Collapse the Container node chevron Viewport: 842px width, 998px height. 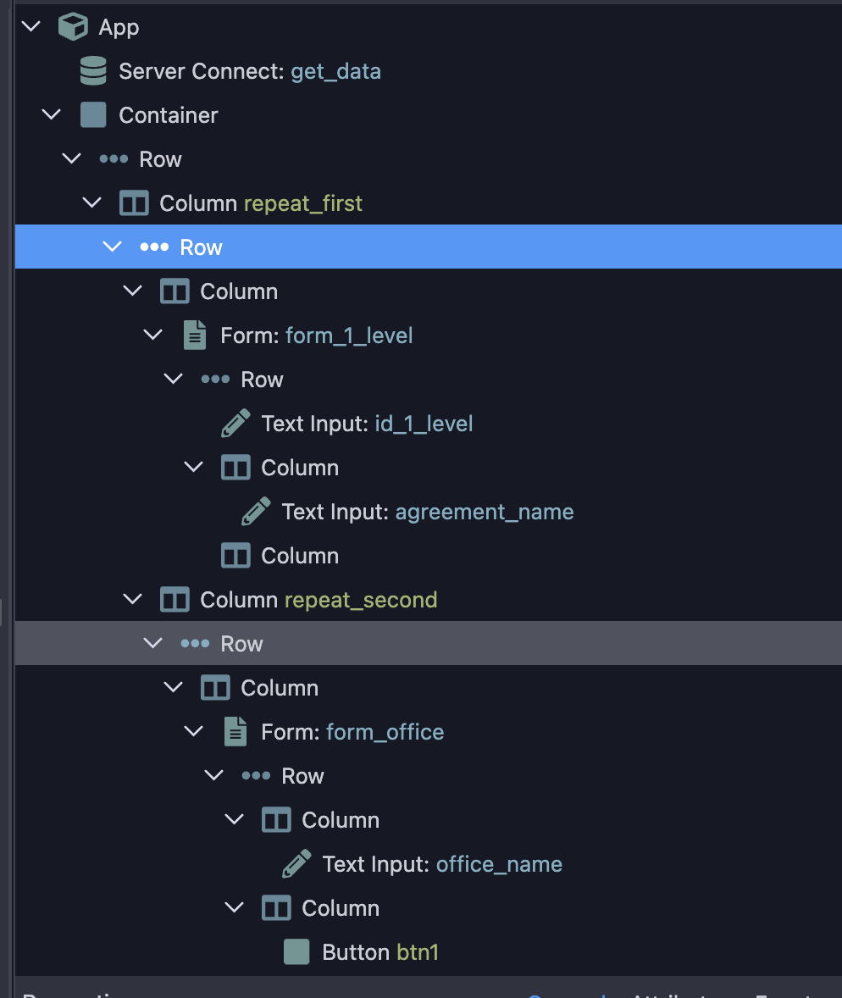point(51,114)
